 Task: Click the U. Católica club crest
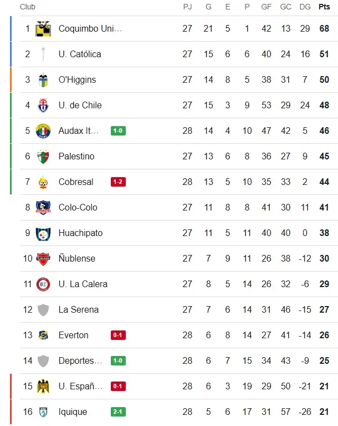(43, 54)
